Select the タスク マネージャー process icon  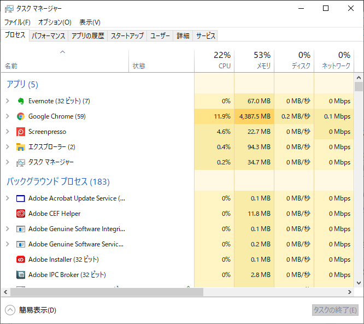[x=21, y=162]
